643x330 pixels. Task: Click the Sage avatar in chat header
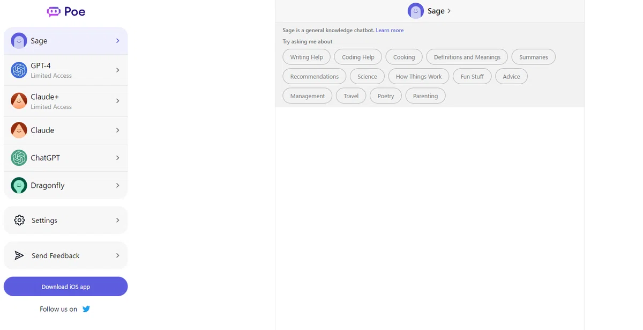point(416,11)
